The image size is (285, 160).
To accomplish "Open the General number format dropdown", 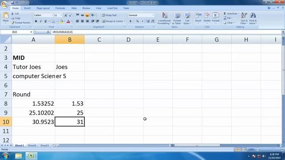I will (153, 15).
